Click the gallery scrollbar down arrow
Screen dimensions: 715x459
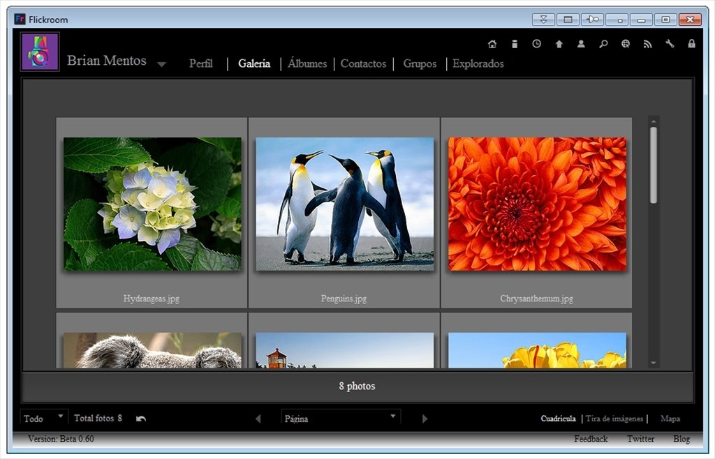pos(654,363)
